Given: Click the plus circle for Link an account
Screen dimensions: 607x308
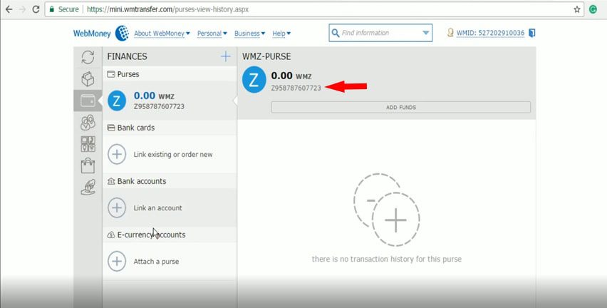Looking at the screenshot, I should [x=117, y=207].
